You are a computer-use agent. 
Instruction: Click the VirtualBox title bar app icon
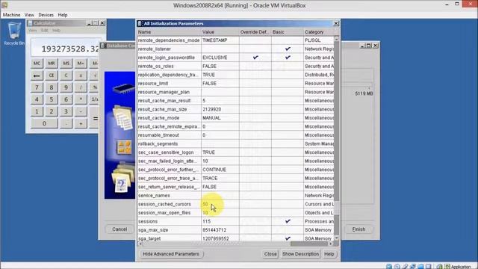(4, 5)
